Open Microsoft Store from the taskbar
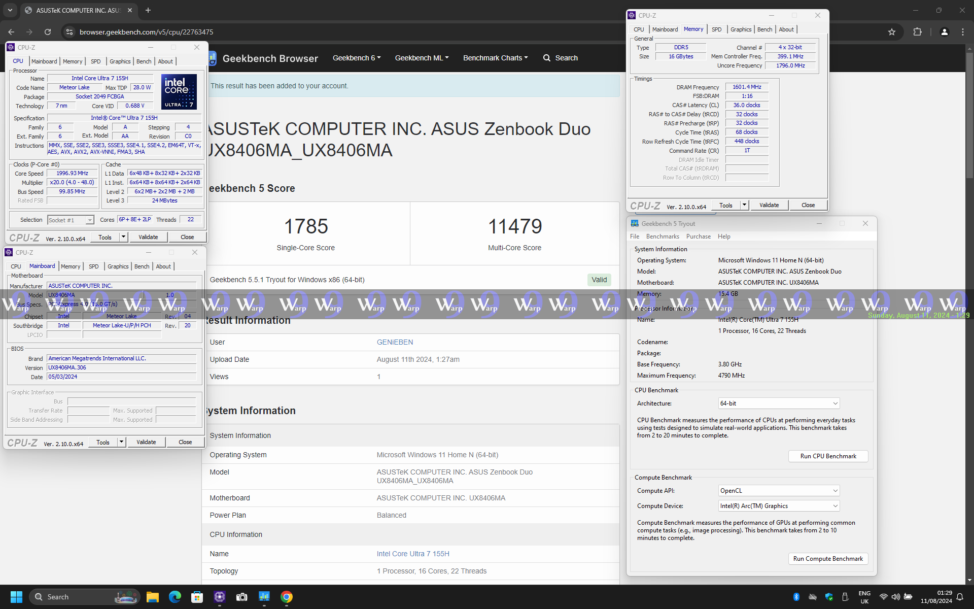The image size is (974, 609). click(x=197, y=597)
